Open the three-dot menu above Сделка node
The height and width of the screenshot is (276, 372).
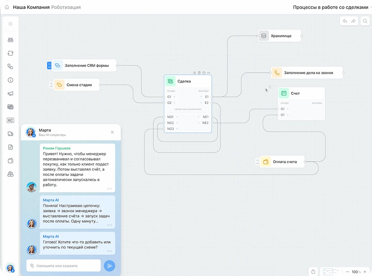[208, 73]
